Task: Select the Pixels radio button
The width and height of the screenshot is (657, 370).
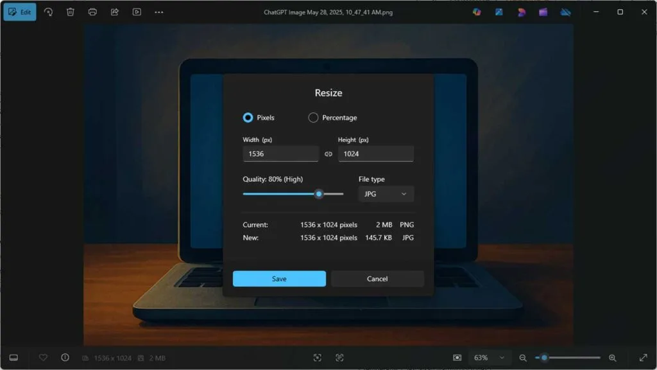Action: (x=248, y=118)
